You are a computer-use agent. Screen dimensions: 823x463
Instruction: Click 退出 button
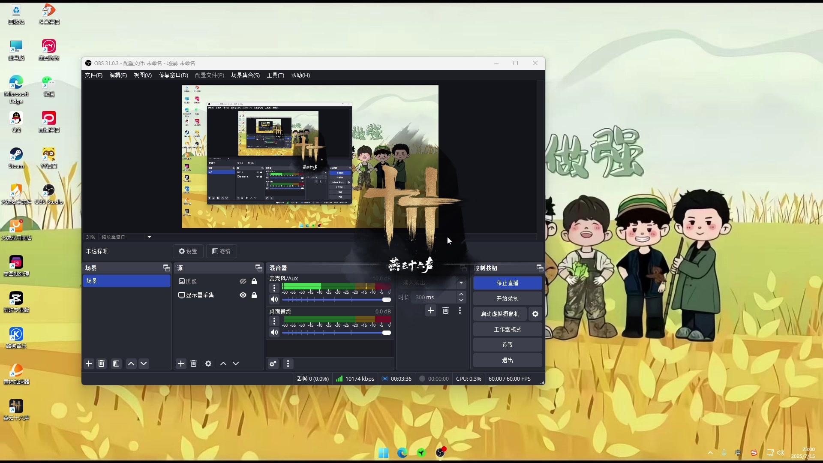click(508, 360)
